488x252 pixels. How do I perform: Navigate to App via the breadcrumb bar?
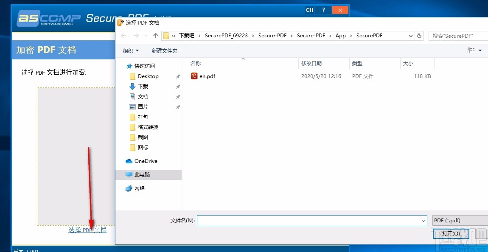(x=340, y=35)
